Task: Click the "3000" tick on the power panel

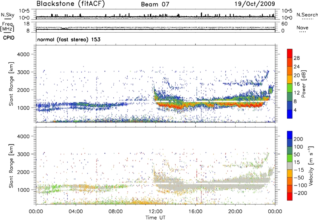Action: coord(23,72)
